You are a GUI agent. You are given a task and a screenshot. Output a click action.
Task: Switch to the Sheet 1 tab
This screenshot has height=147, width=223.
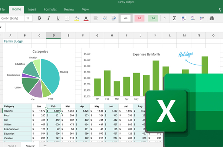pos(11,145)
